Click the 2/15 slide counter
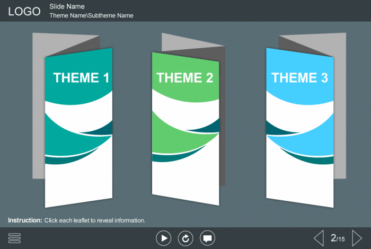The image size is (371, 249). pyautogui.click(x=338, y=238)
